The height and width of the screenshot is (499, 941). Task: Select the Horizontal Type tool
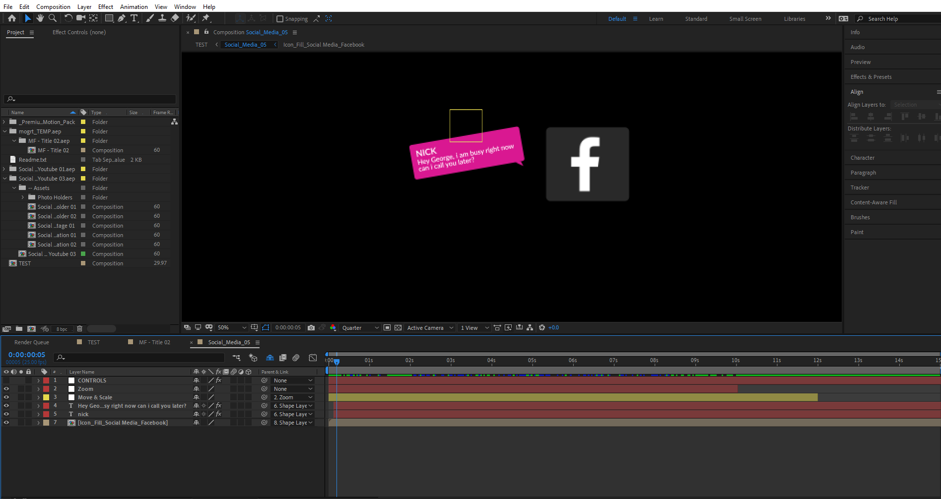134,18
